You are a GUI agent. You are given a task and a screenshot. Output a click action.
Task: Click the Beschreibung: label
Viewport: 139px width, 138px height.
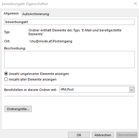(x=15, y=48)
